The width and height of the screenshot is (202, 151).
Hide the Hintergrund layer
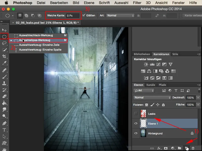click(136, 133)
